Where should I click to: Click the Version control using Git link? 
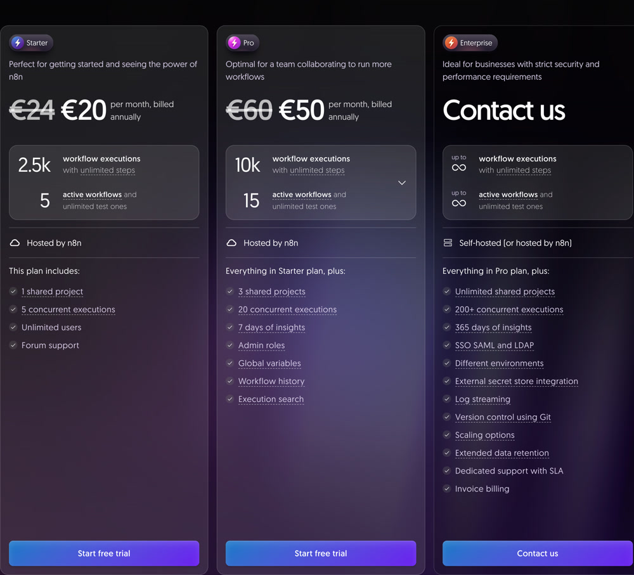[503, 417]
